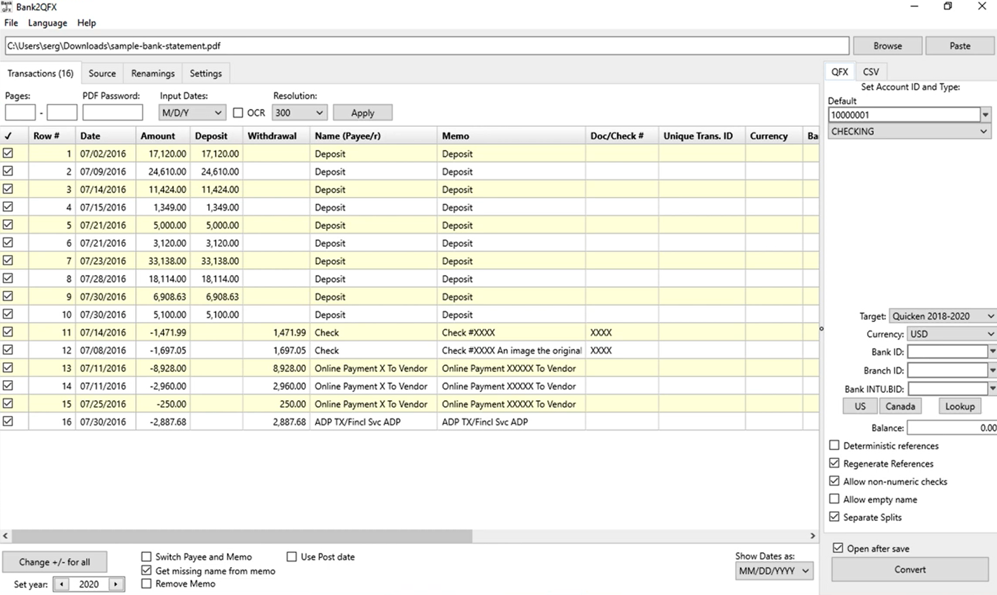Viewport: 997px width, 595px height.
Task: Click the Lookup button
Action: coord(960,406)
